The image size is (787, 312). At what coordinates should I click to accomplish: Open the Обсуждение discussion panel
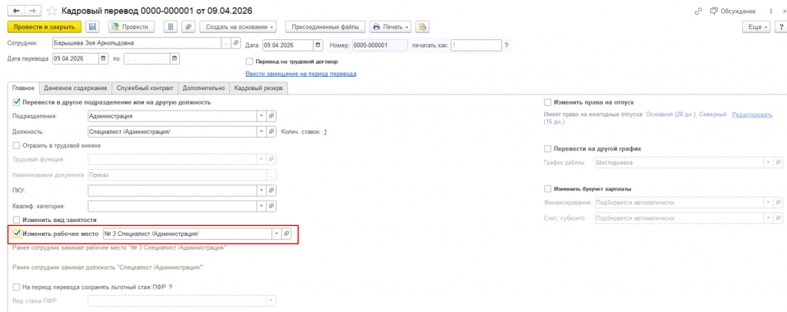[732, 11]
